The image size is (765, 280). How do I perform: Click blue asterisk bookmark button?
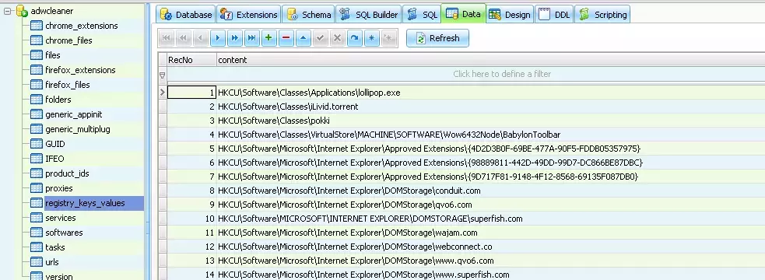click(371, 38)
